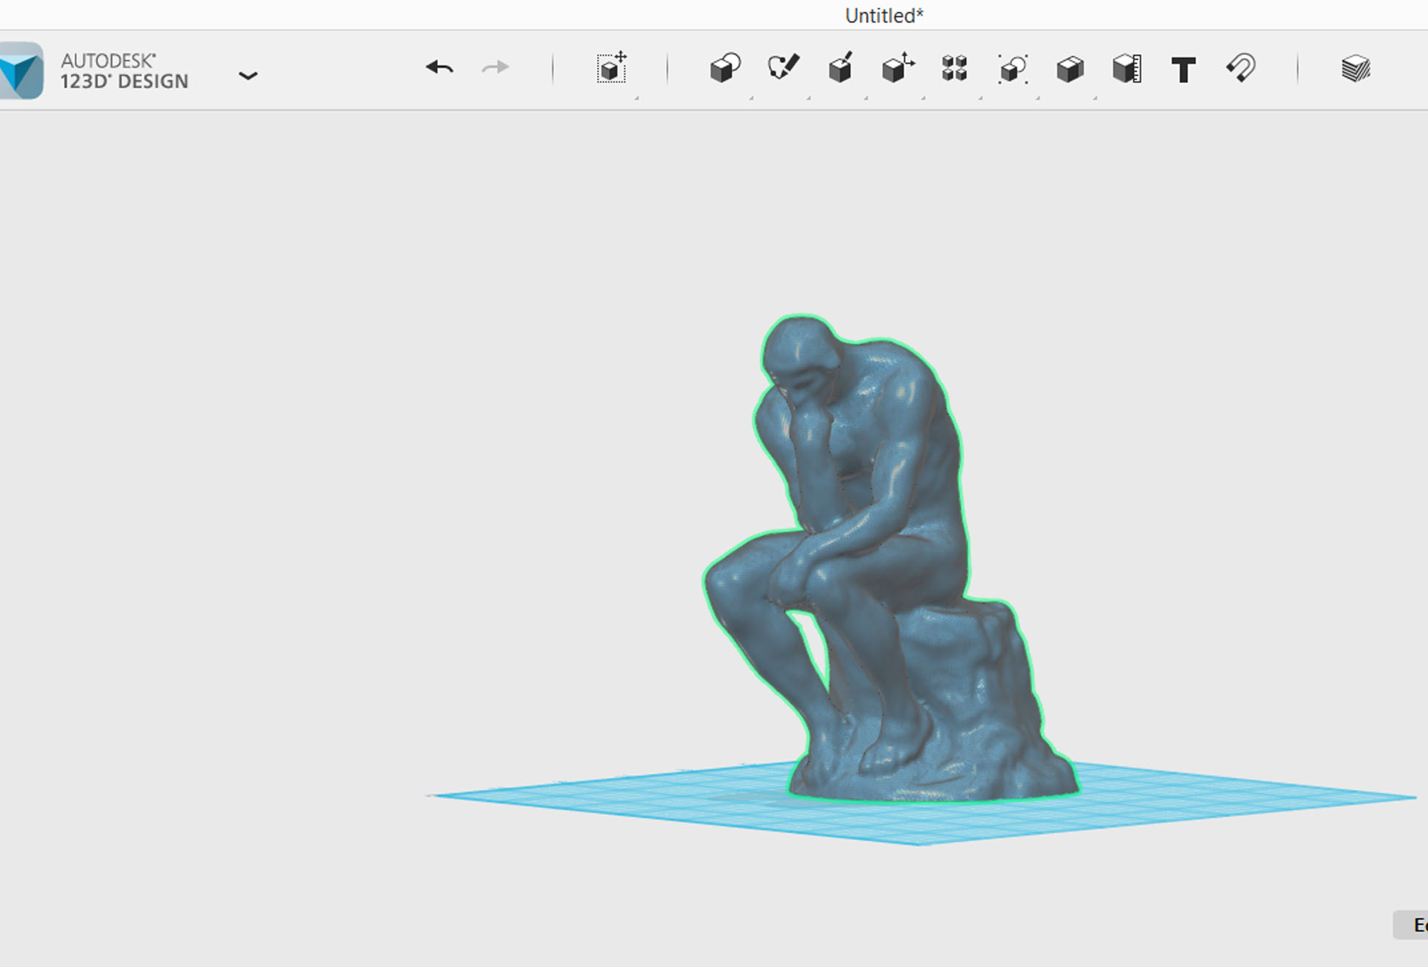
Task: Open the Sketch tool menu
Action: 783,67
